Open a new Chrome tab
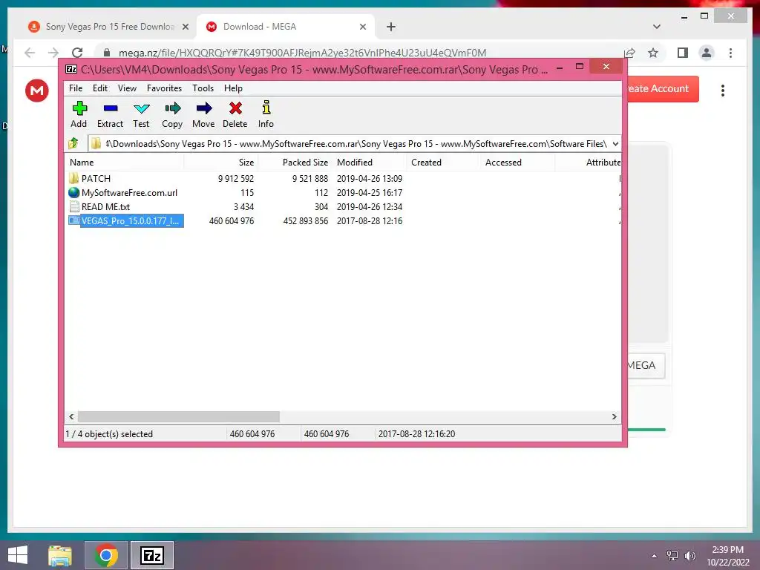This screenshot has width=760, height=570. (x=391, y=27)
